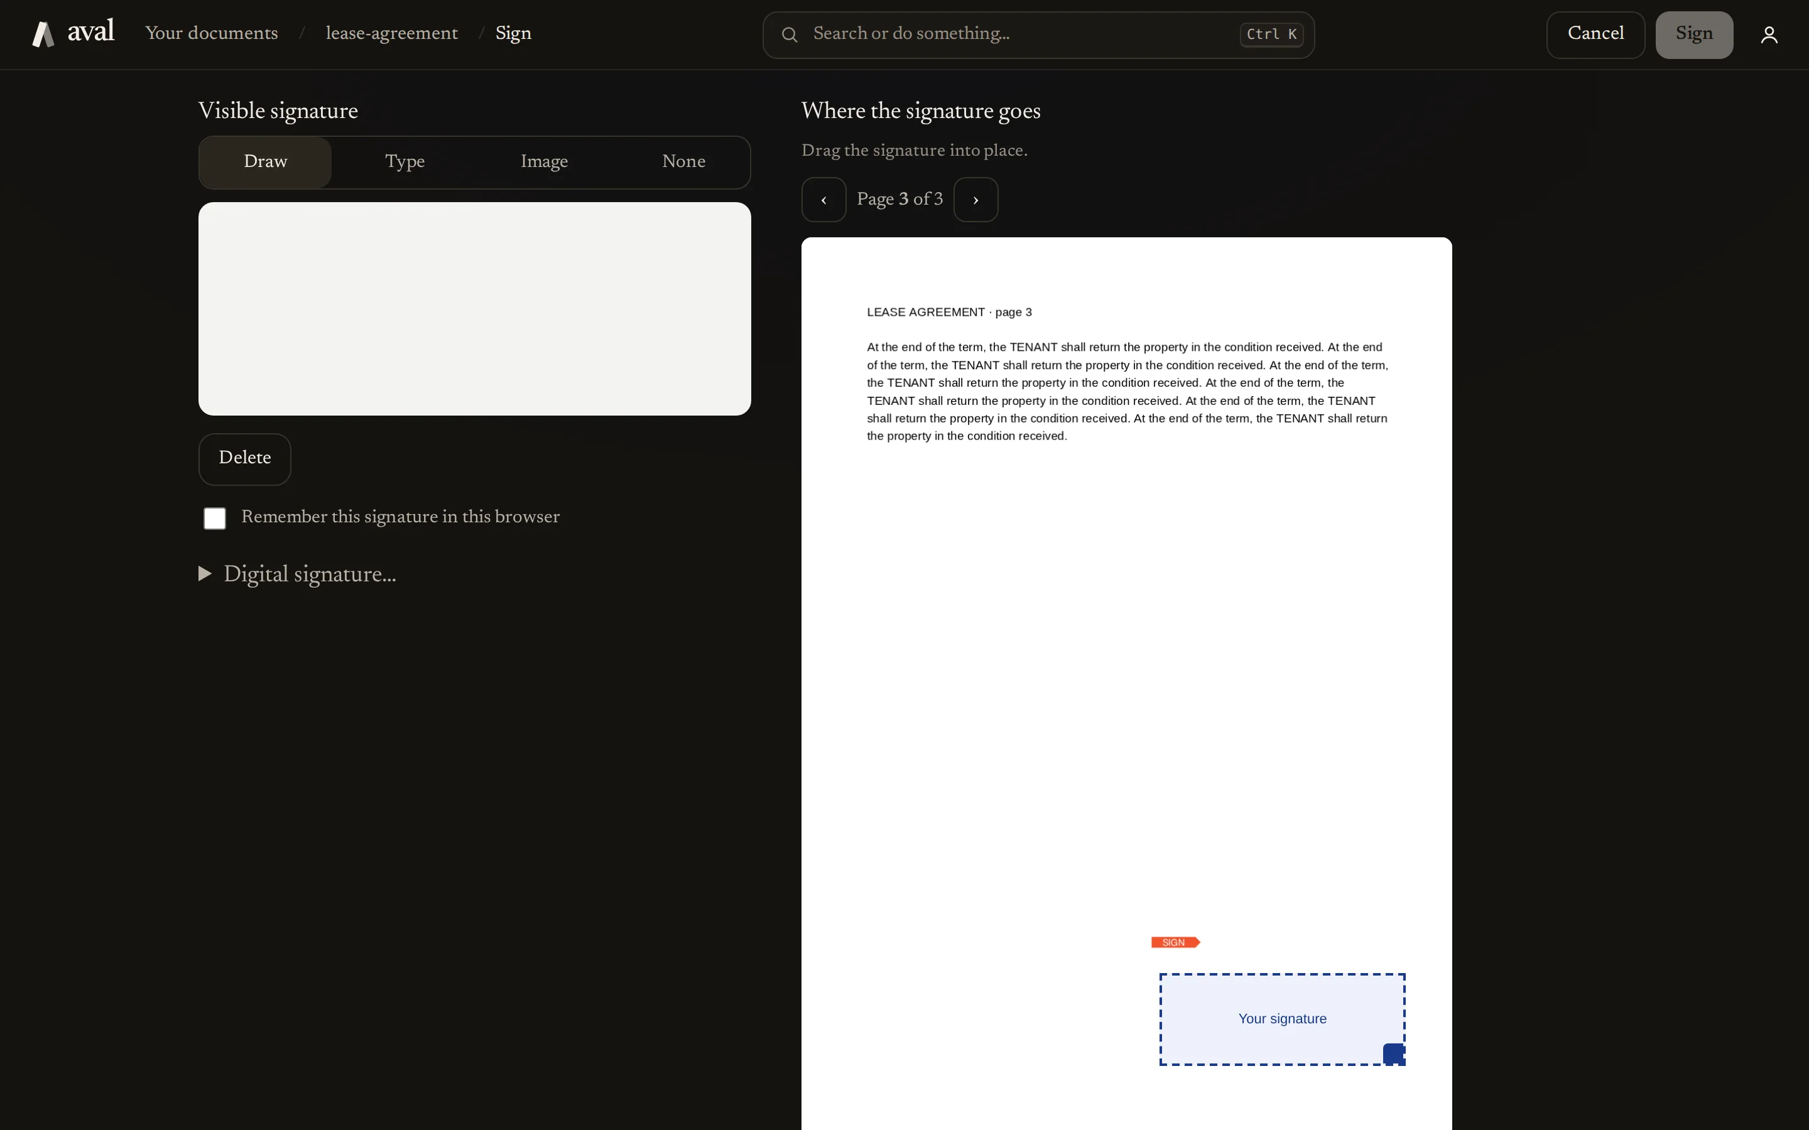This screenshot has width=1809, height=1130.
Task: Focus the Search or do something field
Action: tap(1038, 35)
